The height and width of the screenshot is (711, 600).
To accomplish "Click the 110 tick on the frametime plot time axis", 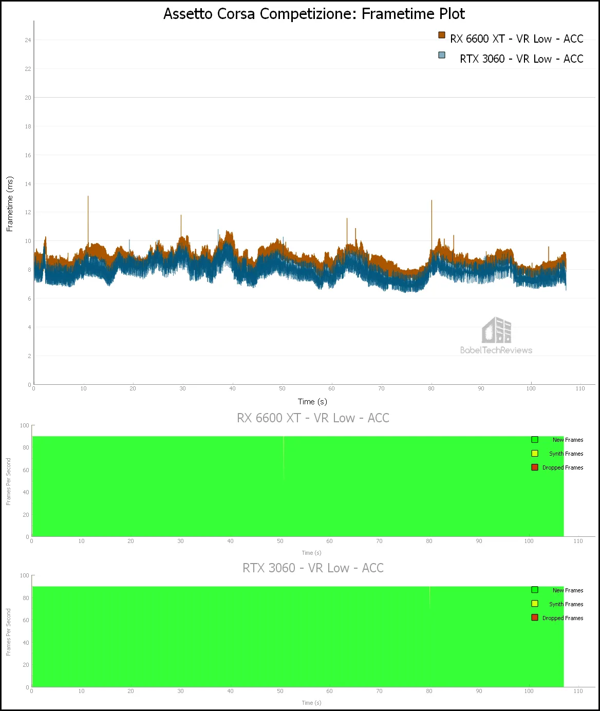I will [580, 388].
